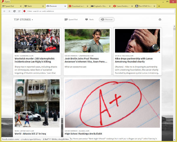Open Discover settings gear icon
The width and height of the screenshot is (177, 142).
160,20
